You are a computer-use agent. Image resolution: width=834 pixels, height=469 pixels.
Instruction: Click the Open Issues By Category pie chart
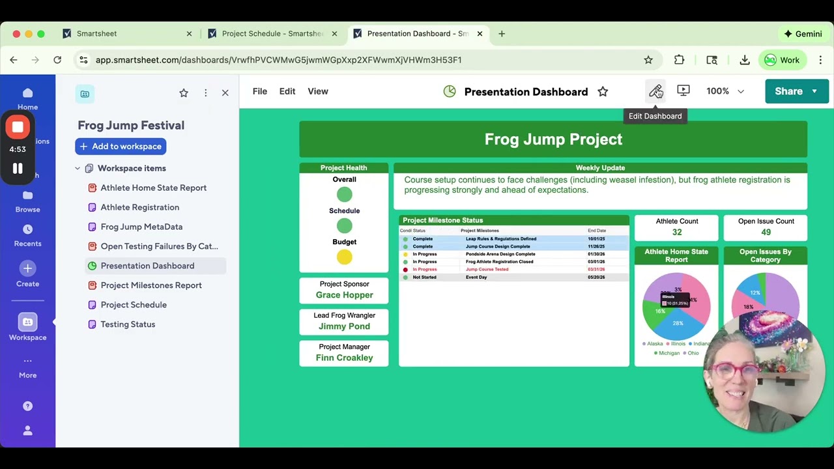pyautogui.click(x=765, y=300)
